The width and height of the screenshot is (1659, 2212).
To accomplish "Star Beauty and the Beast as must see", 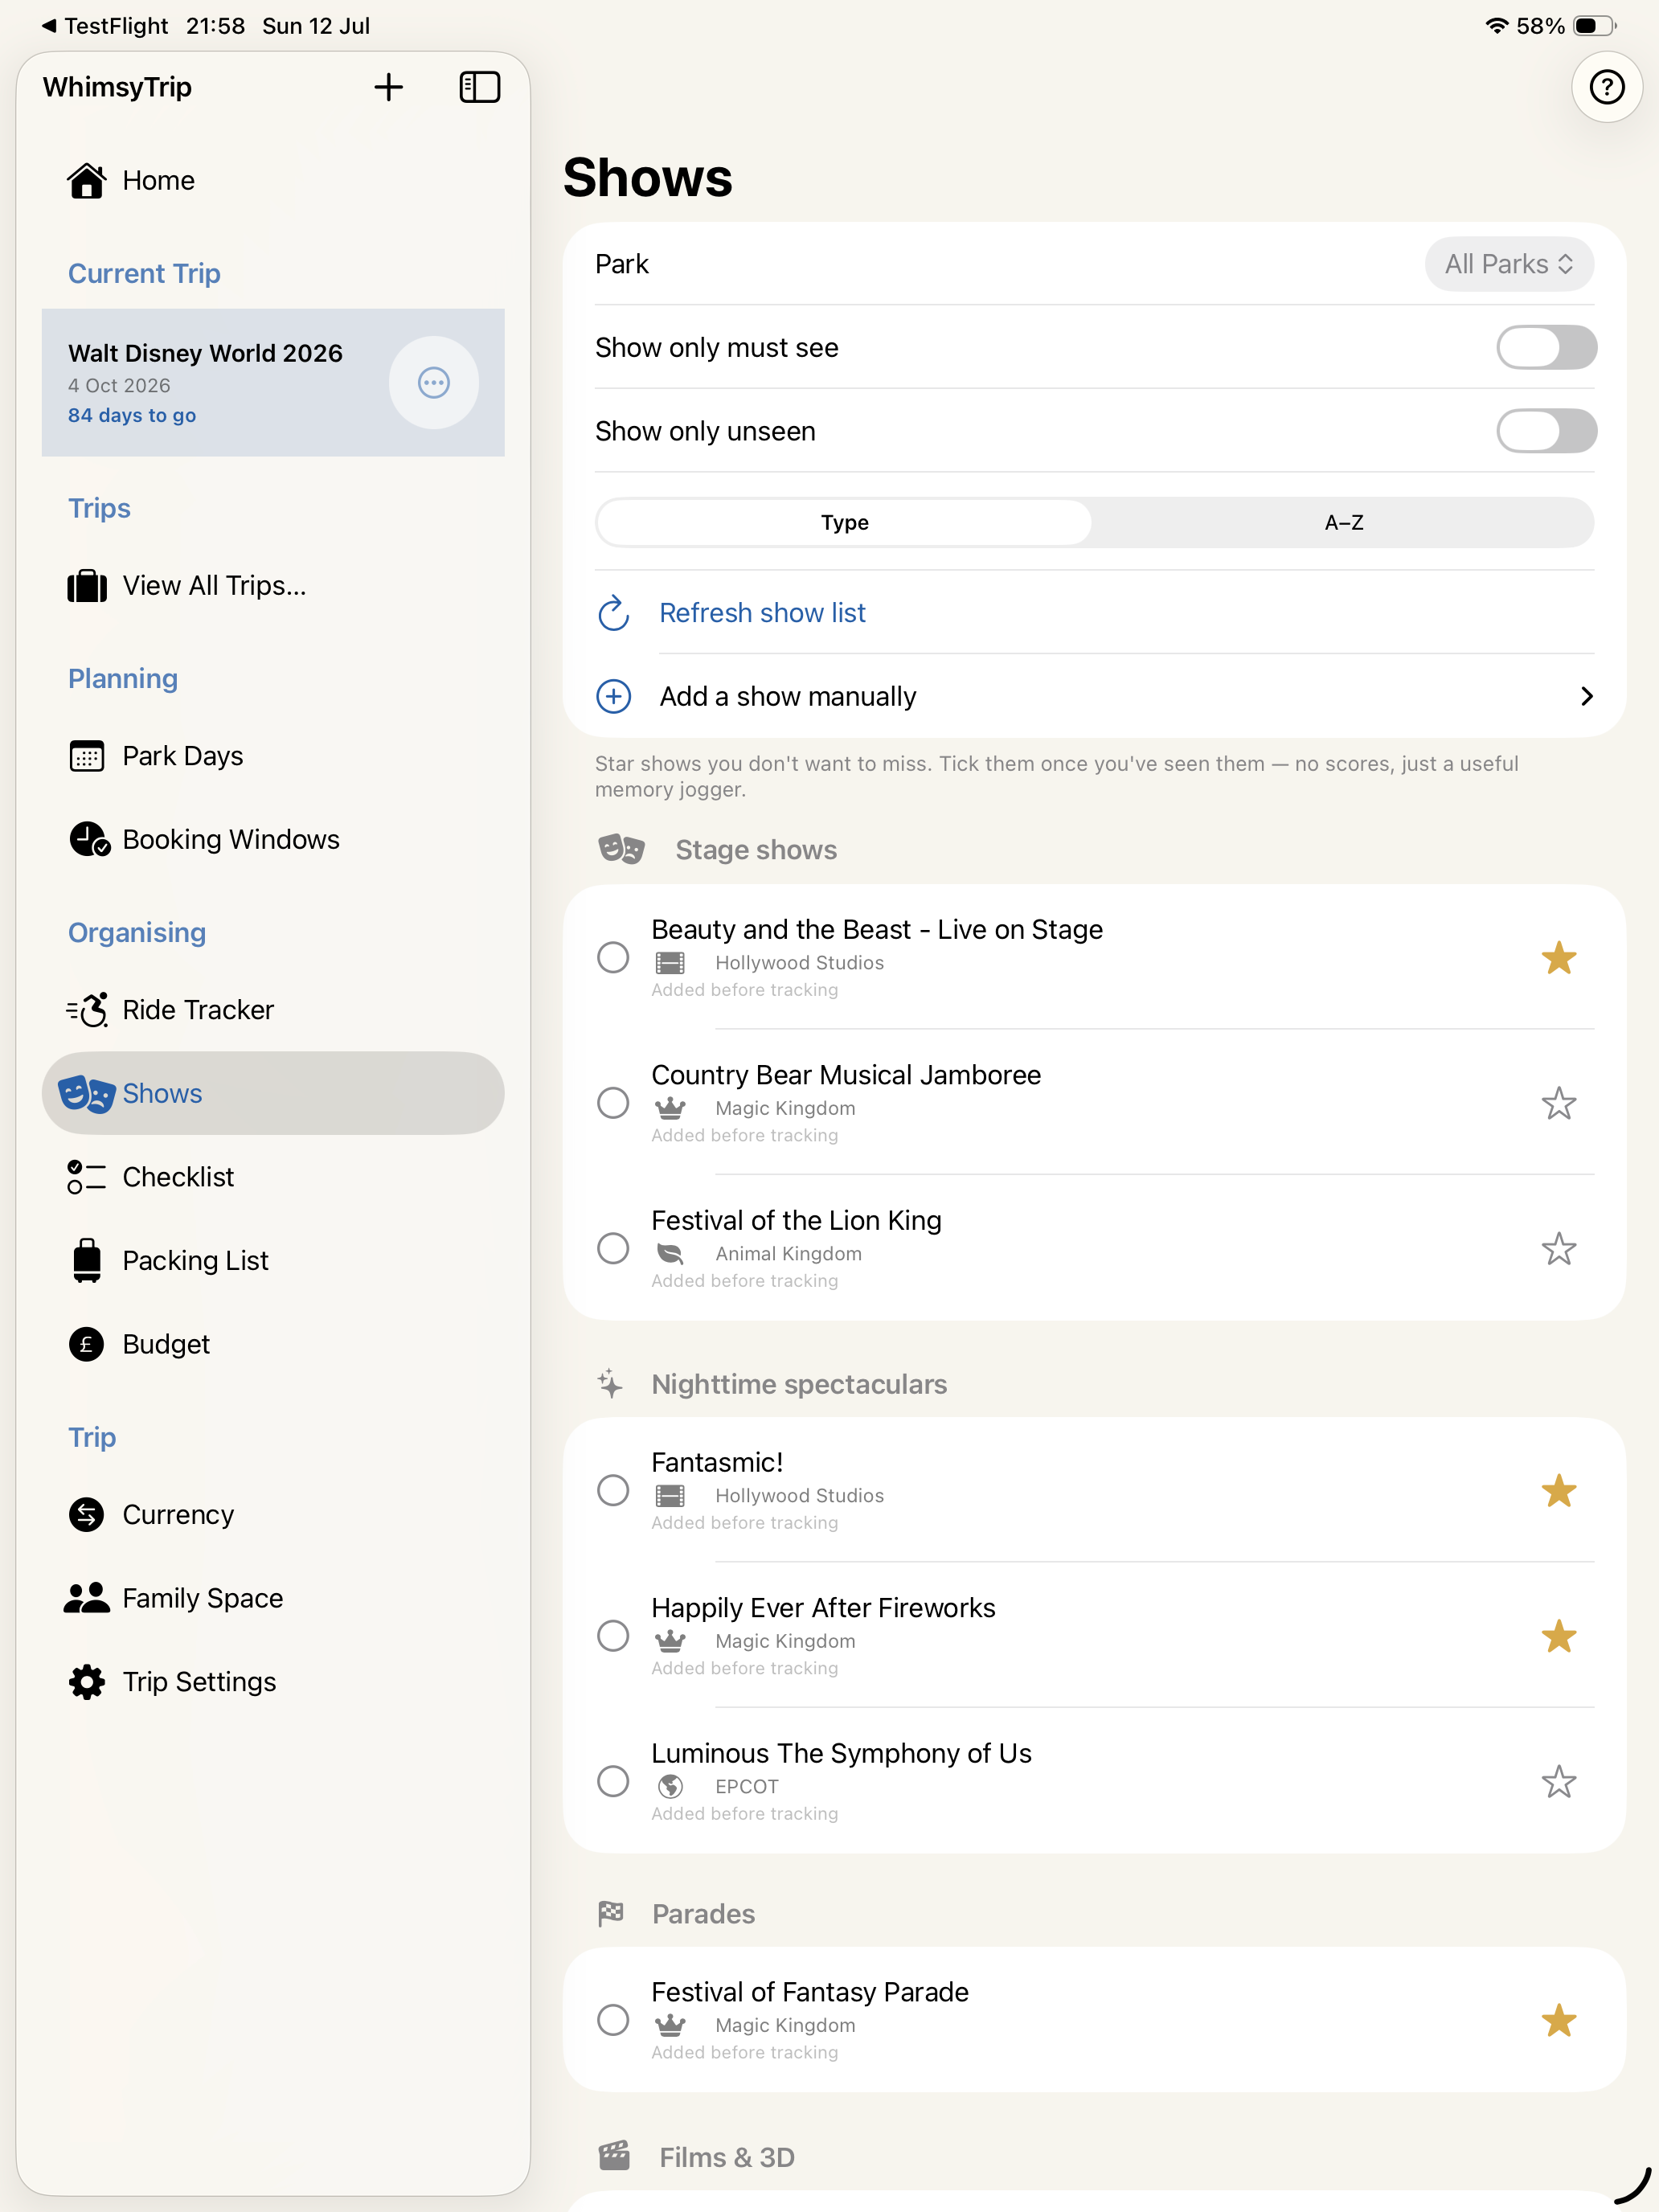I will [1558, 958].
